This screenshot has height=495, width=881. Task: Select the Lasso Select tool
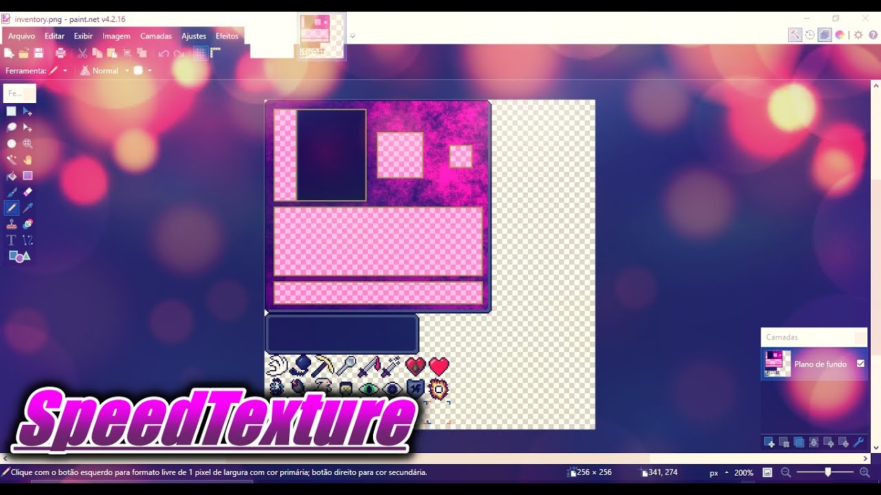point(12,127)
